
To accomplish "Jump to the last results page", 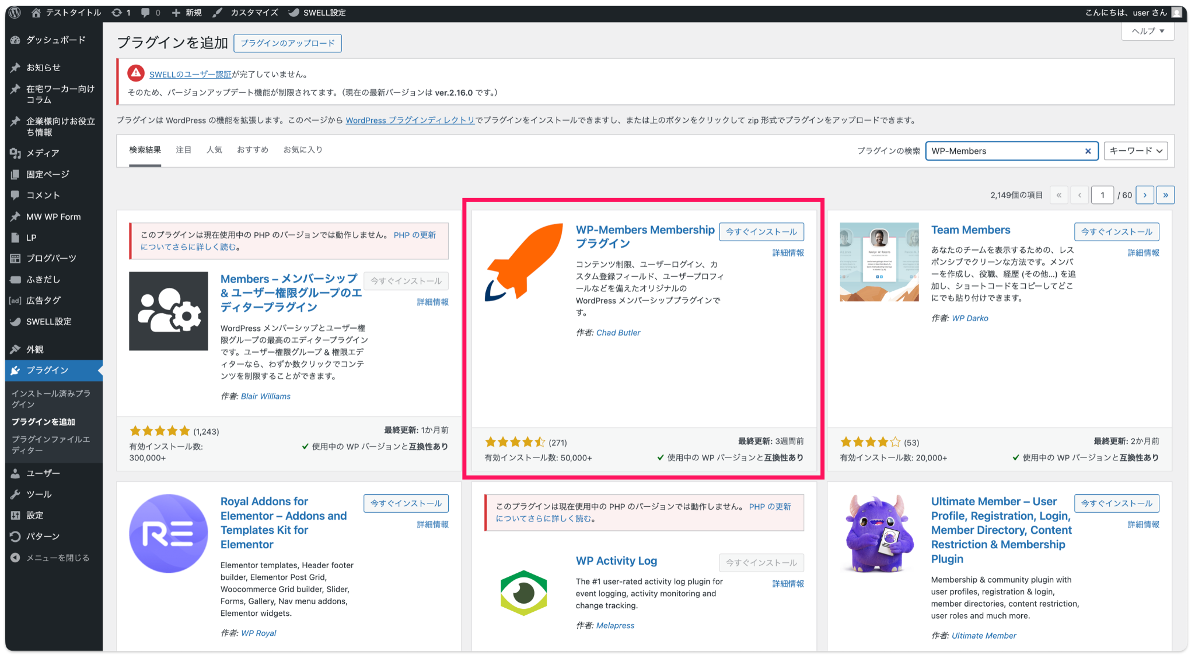I will click(x=1165, y=195).
